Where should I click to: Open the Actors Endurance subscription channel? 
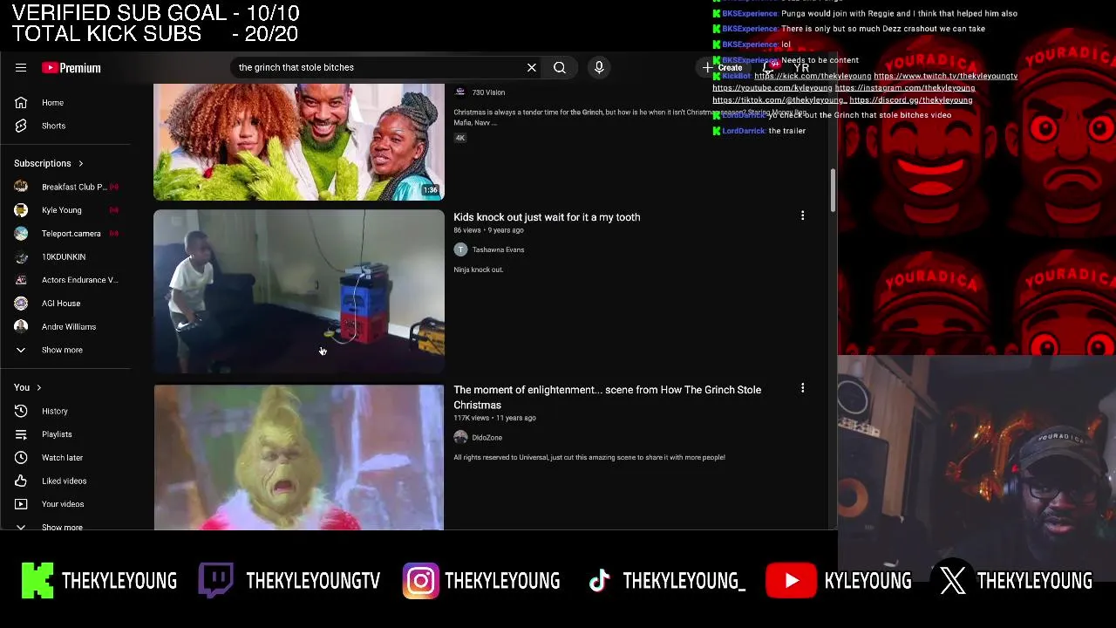[x=65, y=280]
